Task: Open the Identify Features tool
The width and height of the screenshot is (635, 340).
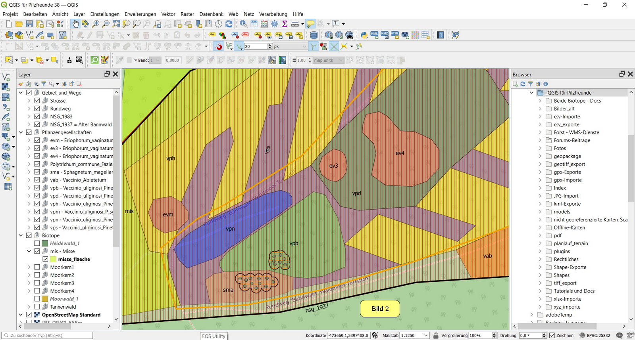Action: tap(243, 24)
